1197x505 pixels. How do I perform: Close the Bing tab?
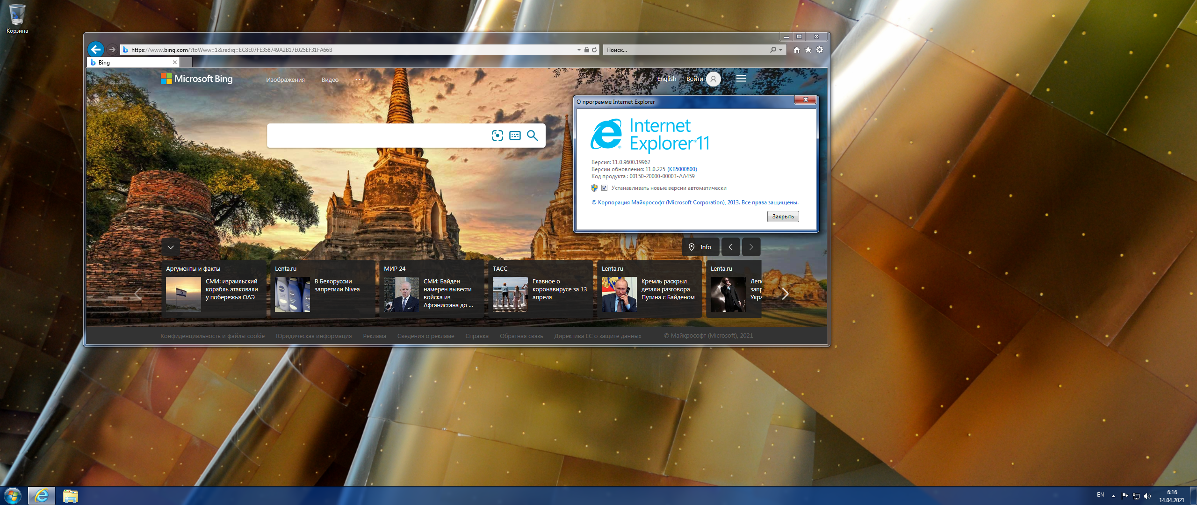click(x=175, y=62)
